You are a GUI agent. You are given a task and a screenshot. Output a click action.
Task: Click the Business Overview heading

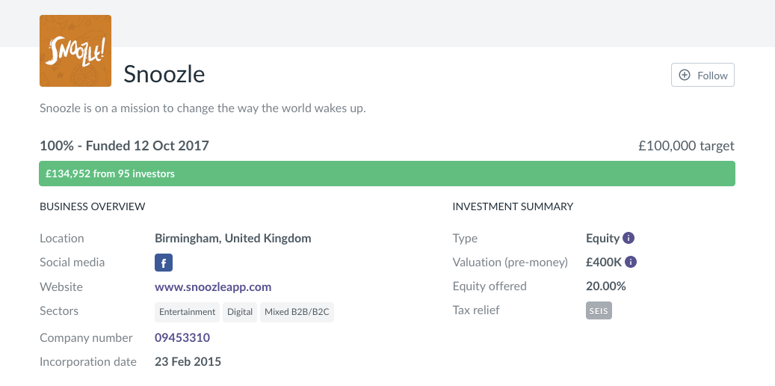[93, 206]
